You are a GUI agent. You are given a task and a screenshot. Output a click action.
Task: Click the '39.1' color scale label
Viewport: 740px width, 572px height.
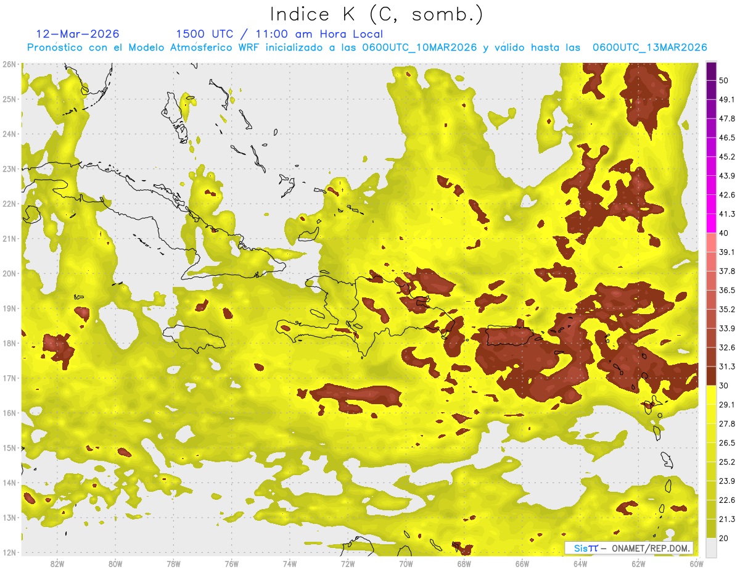pos(727,252)
